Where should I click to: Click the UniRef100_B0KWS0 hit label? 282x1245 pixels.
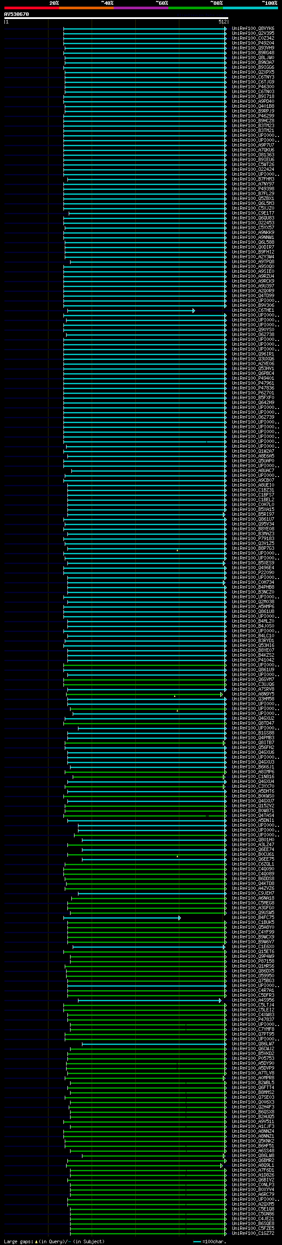tap(253, 795)
